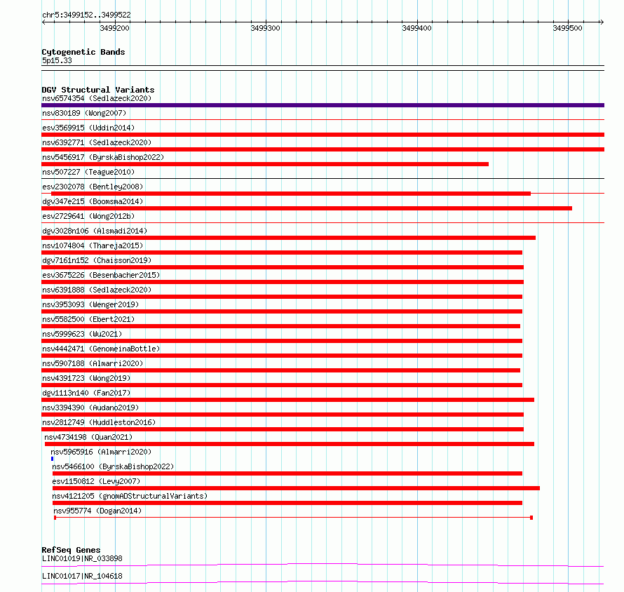Click the nsv6392771 (Sedlazeck2020) label
Screen dimensions: 624x592
[97, 142]
